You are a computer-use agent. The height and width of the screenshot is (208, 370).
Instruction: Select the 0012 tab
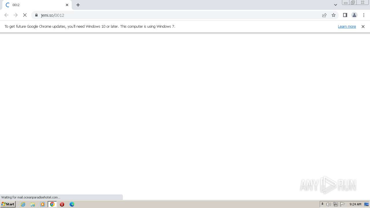37,5
